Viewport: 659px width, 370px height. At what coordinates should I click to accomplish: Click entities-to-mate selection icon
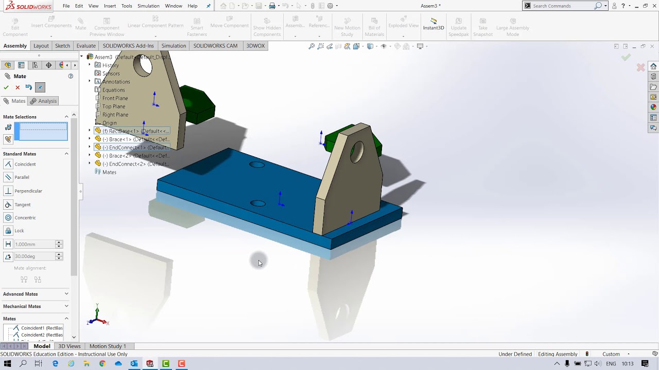pos(8,127)
